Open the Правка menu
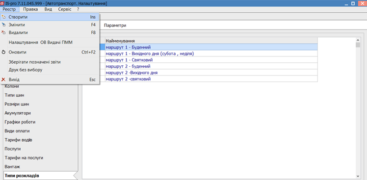 [30, 9]
